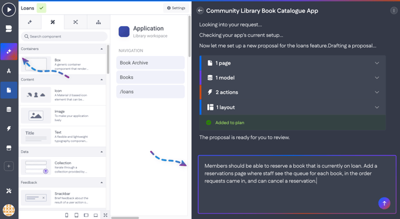400x219 pixels.
Task: Choose the tablet landscape viewport icon
Action: click(86, 215)
